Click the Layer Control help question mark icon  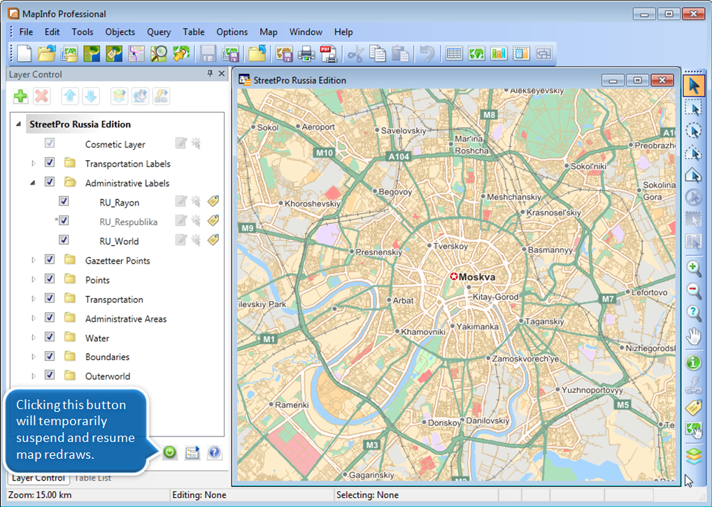tap(214, 452)
